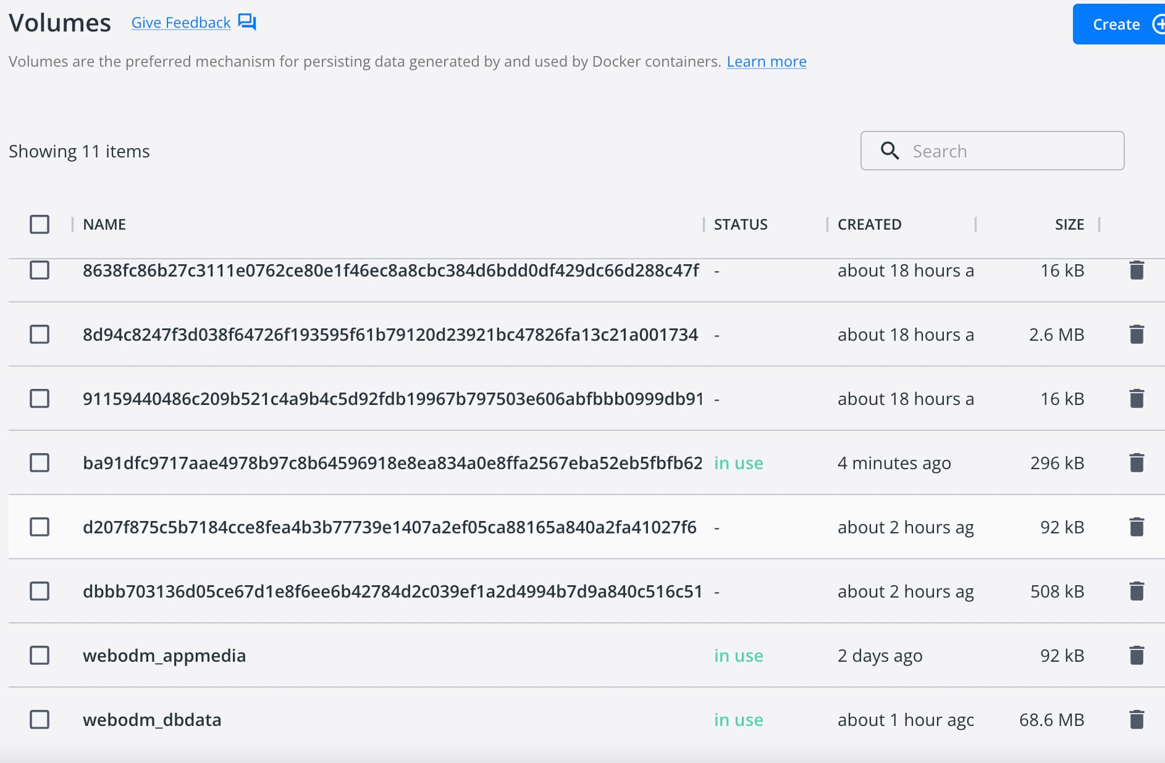Click into the Search input field
The image size is (1165, 763).
[x=988, y=150]
